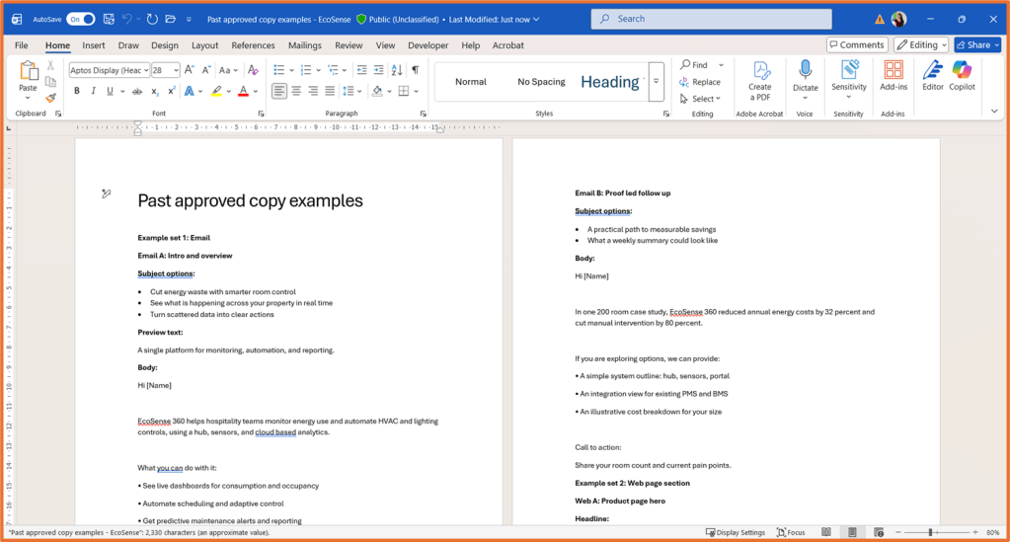Viewport: 1010px width, 542px height.
Task: Click the Shading paint bucket icon
Action: [x=377, y=91]
